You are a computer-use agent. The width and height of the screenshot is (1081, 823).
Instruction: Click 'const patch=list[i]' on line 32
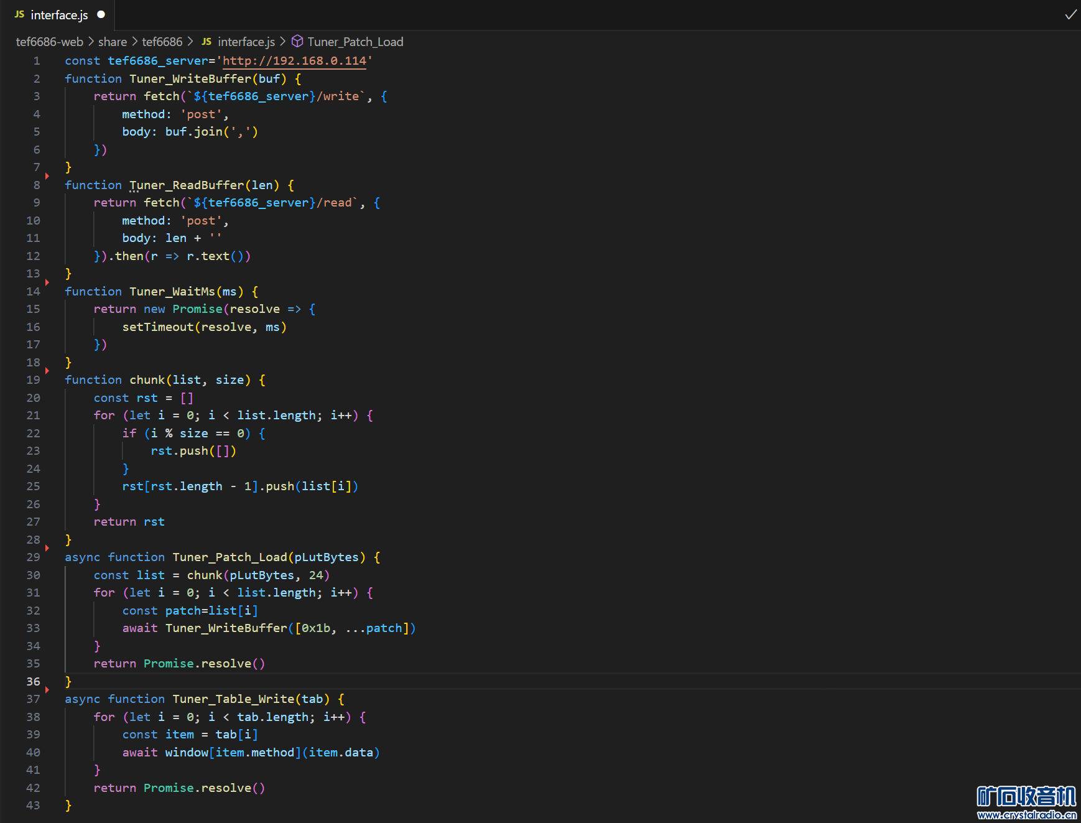coord(190,611)
